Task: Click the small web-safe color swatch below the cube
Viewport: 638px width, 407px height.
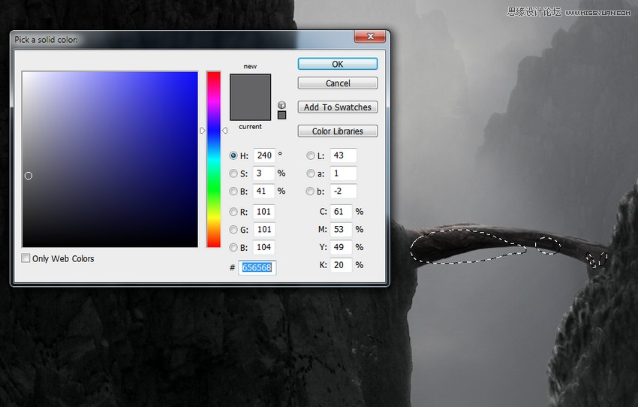Action: click(x=281, y=115)
